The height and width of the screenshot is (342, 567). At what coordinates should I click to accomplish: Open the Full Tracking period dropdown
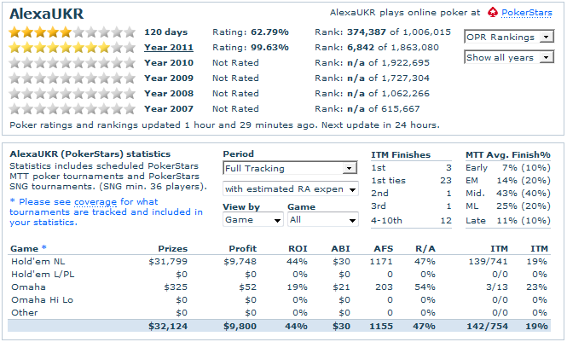click(x=290, y=169)
